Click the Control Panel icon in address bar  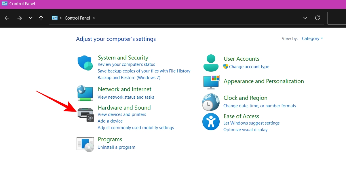point(55,18)
